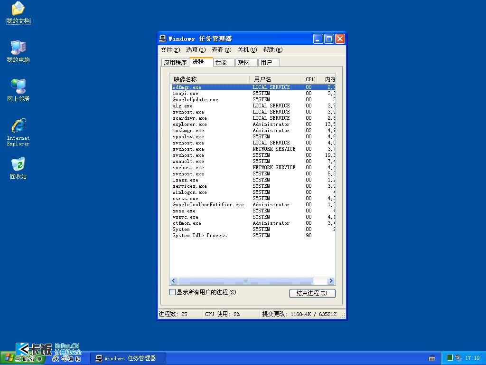Open the 我的文档 desktop icon
Viewport: 486px width, 365px height.
coord(19,13)
